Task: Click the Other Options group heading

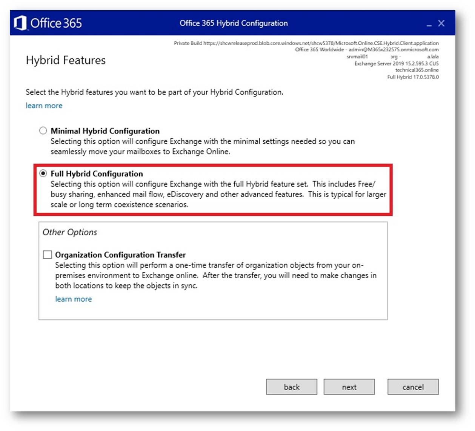Action: click(x=70, y=232)
